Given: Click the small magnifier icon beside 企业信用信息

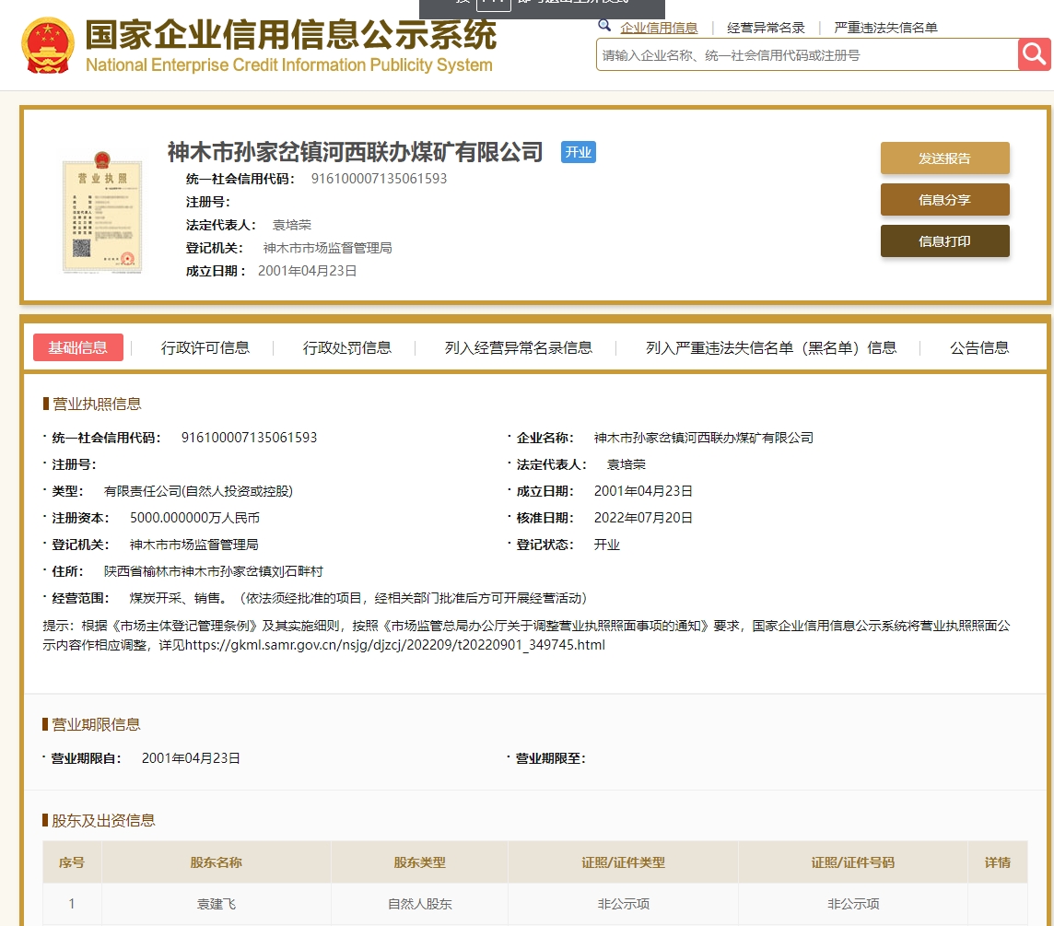Looking at the screenshot, I should click(604, 26).
